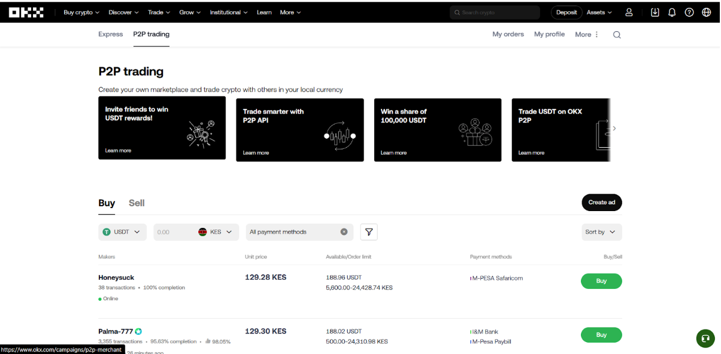
Task: Click the 188.02 USDT available amount
Action: click(x=344, y=332)
